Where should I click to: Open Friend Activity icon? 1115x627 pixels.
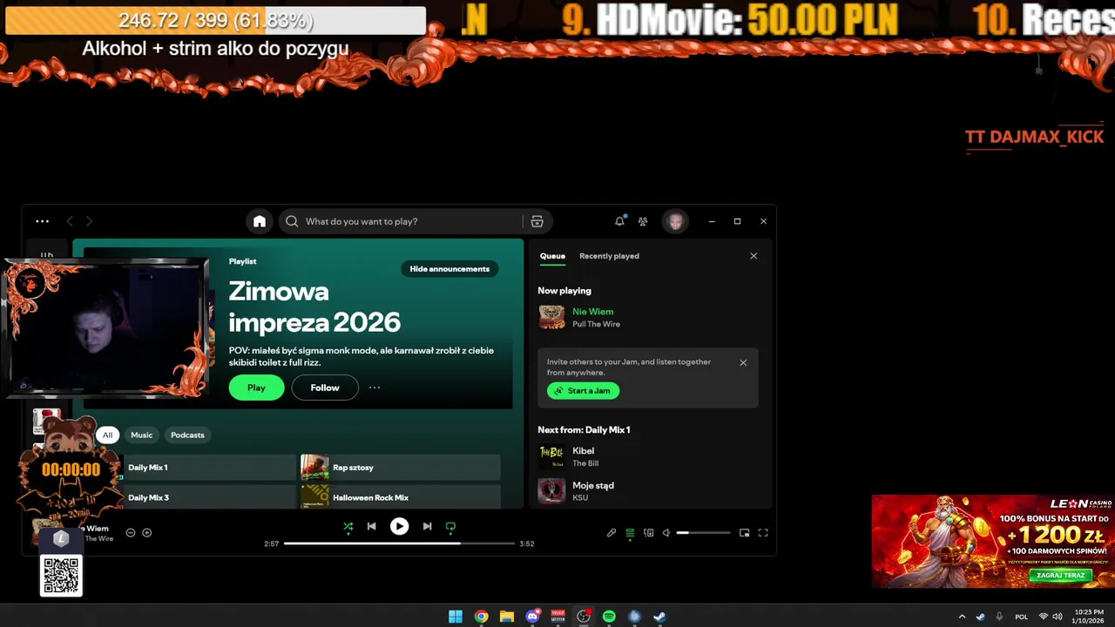pyautogui.click(x=643, y=221)
